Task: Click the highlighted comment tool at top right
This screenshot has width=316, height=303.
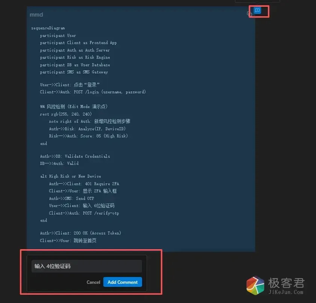Action: point(257,11)
